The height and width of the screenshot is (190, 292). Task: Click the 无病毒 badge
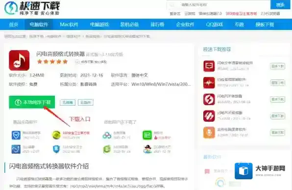(68, 102)
